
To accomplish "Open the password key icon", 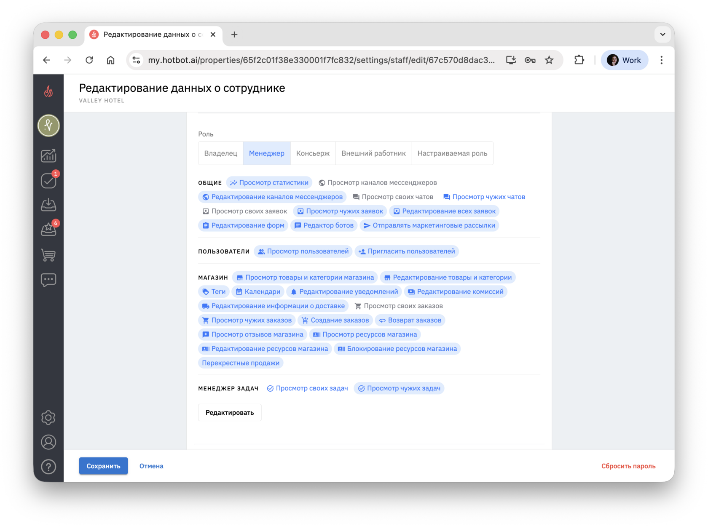I will [x=530, y=60].
